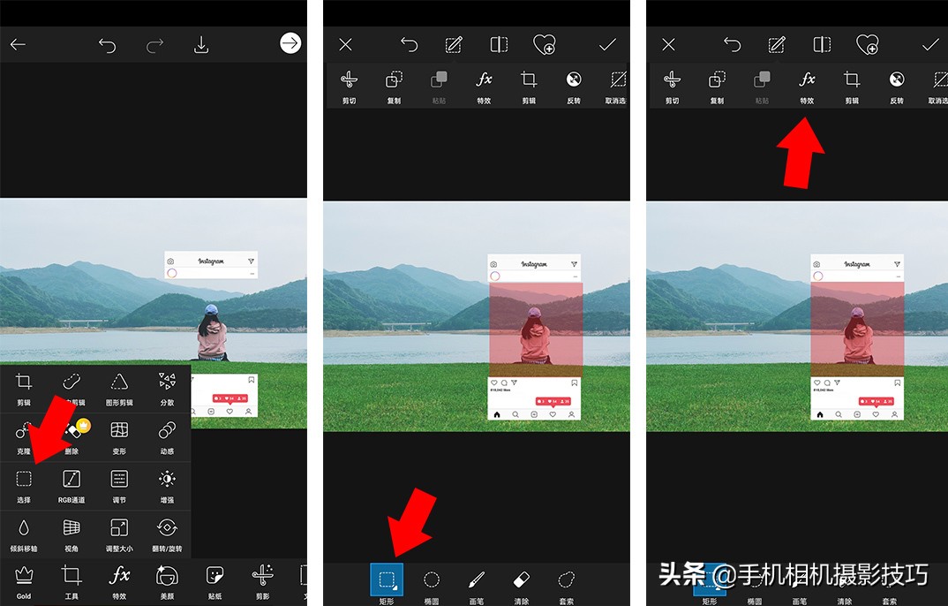The image size is (948, 606).
Task: Tap 反转 invert in right screen toolbar
Action: (897, 87)
